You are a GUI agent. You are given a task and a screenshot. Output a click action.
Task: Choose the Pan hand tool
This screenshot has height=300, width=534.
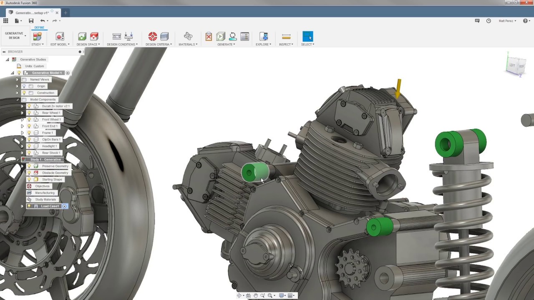[255, 295]
